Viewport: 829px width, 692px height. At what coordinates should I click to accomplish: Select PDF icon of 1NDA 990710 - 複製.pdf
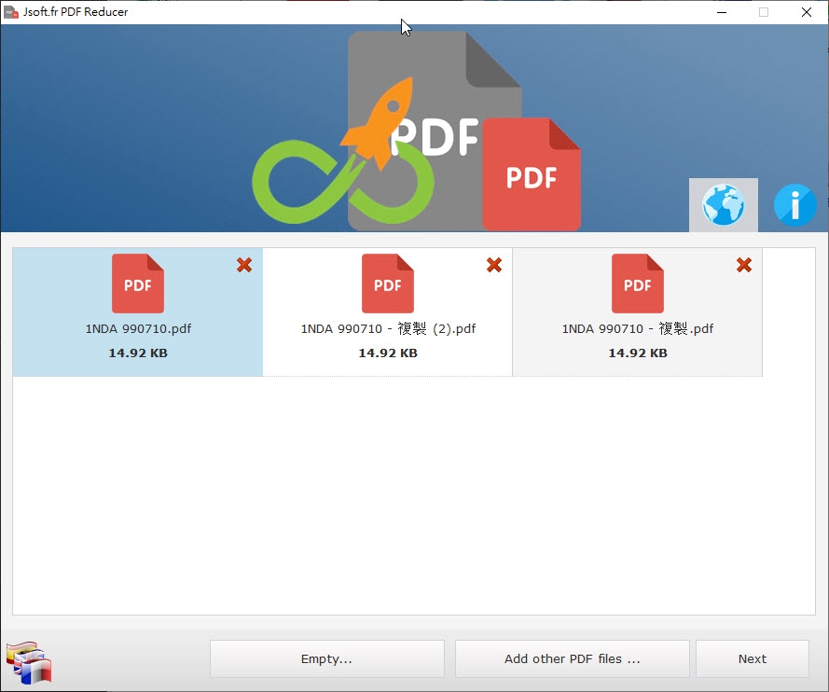coord(638,284)
